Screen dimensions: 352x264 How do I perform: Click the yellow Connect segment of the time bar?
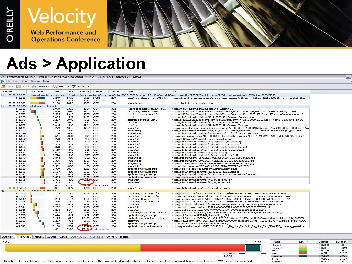73,248
